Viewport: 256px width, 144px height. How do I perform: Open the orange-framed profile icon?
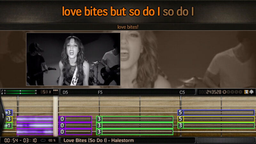click(x=246, y=92)
